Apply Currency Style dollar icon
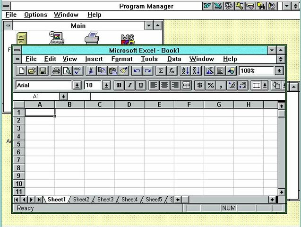The height and width of the screenshot is (227, 301). coord(199,85)
